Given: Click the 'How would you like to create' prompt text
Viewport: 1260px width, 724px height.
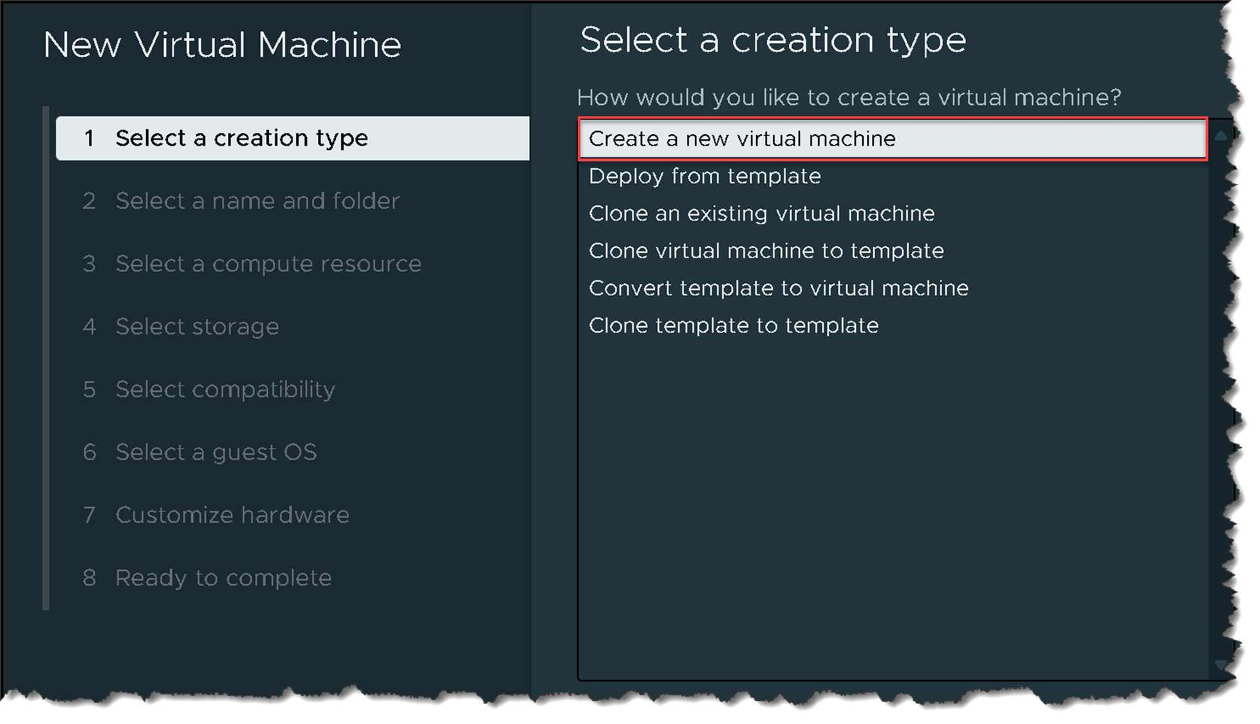Looking at the screenshot, I should tap(848, 98).
